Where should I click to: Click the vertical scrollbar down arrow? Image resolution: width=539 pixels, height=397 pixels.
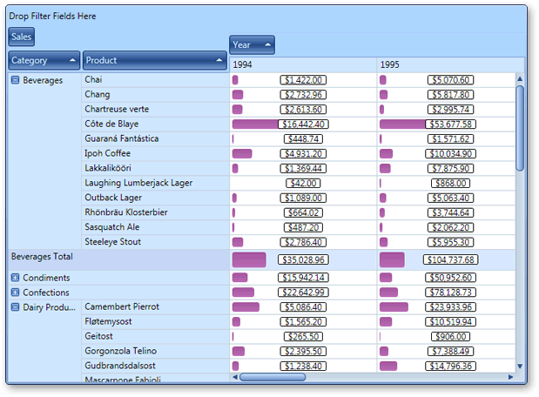point(521,367)
